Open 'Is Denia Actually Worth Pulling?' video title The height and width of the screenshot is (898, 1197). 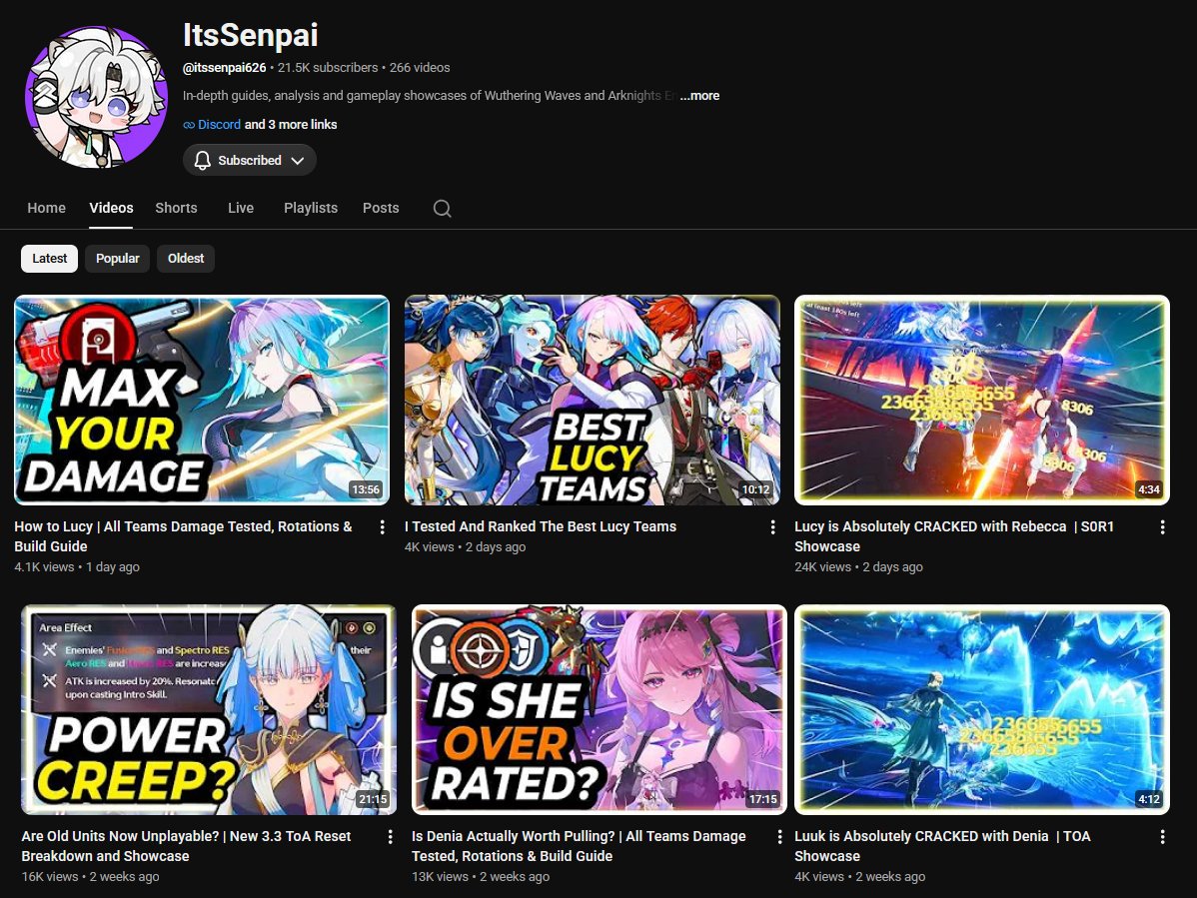point(579,846)
